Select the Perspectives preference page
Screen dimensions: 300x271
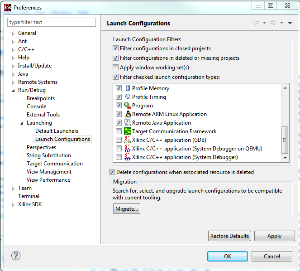pyautogui.click(x=41, y=147)
